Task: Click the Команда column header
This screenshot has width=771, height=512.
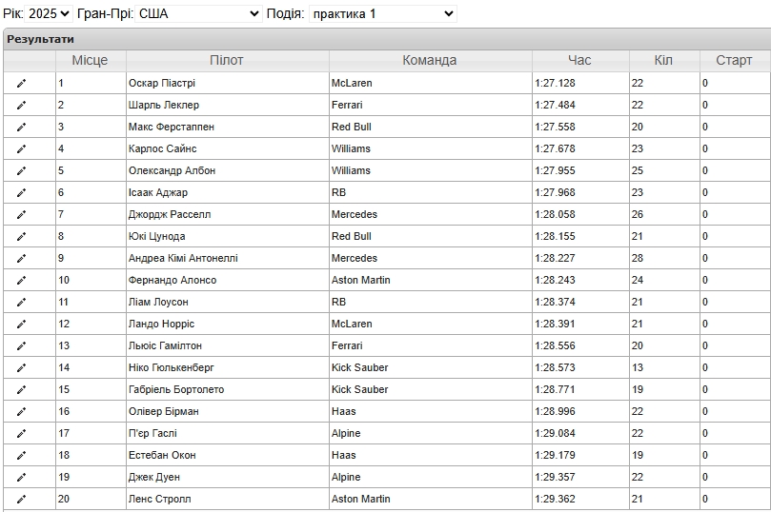Action: coord(430,60)
